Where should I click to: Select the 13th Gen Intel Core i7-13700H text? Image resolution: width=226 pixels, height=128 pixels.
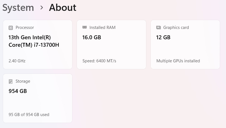point(34,41)
